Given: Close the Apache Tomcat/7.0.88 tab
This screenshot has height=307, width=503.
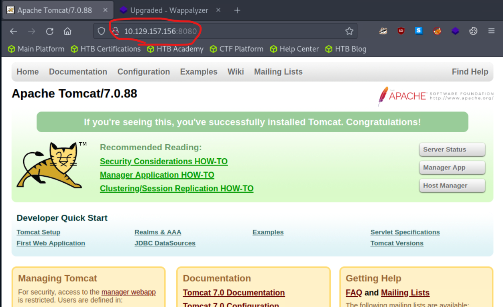Looking at the screenshot, I should [x=105, y=10].
